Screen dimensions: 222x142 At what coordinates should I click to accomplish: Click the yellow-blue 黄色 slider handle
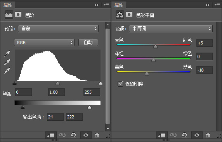(147, 74)
